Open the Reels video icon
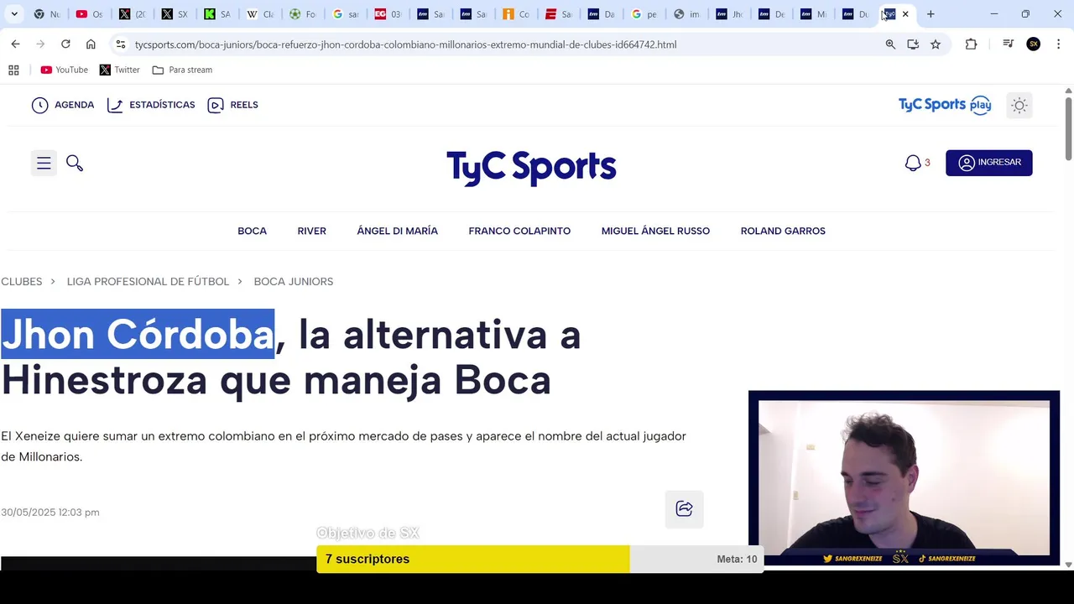Screen dimensions: 1074x604 tap(216, 105)
